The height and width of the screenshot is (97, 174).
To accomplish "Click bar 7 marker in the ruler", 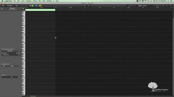I will click(x=85, y=8).
